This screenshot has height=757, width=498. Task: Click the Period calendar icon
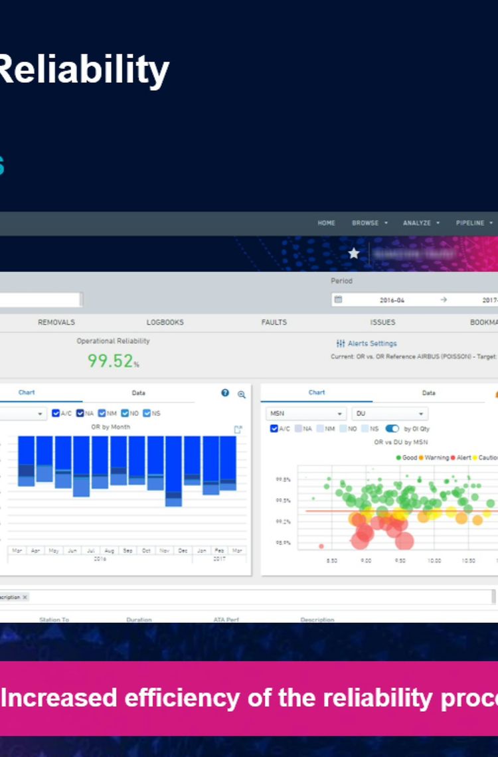[338, 299]
